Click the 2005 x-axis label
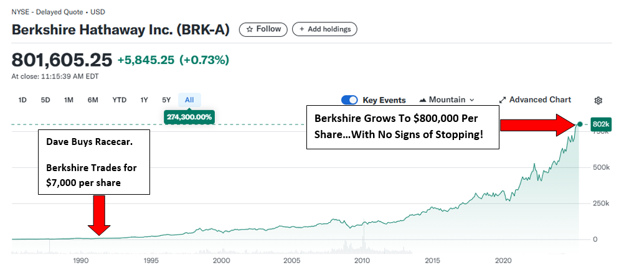Image resolution: width=619 pixels, height=275 pixels. tap(291, 261)
